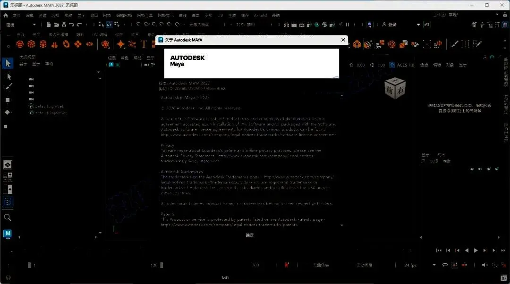Click outliner scroll up arrow
Image resolution: width=510 pixels, height=284 pixels.
100,79
